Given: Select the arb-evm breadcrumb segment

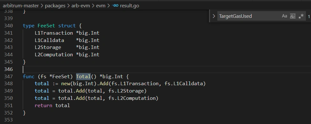Looking at the screenshot, I should click(81, 6).
